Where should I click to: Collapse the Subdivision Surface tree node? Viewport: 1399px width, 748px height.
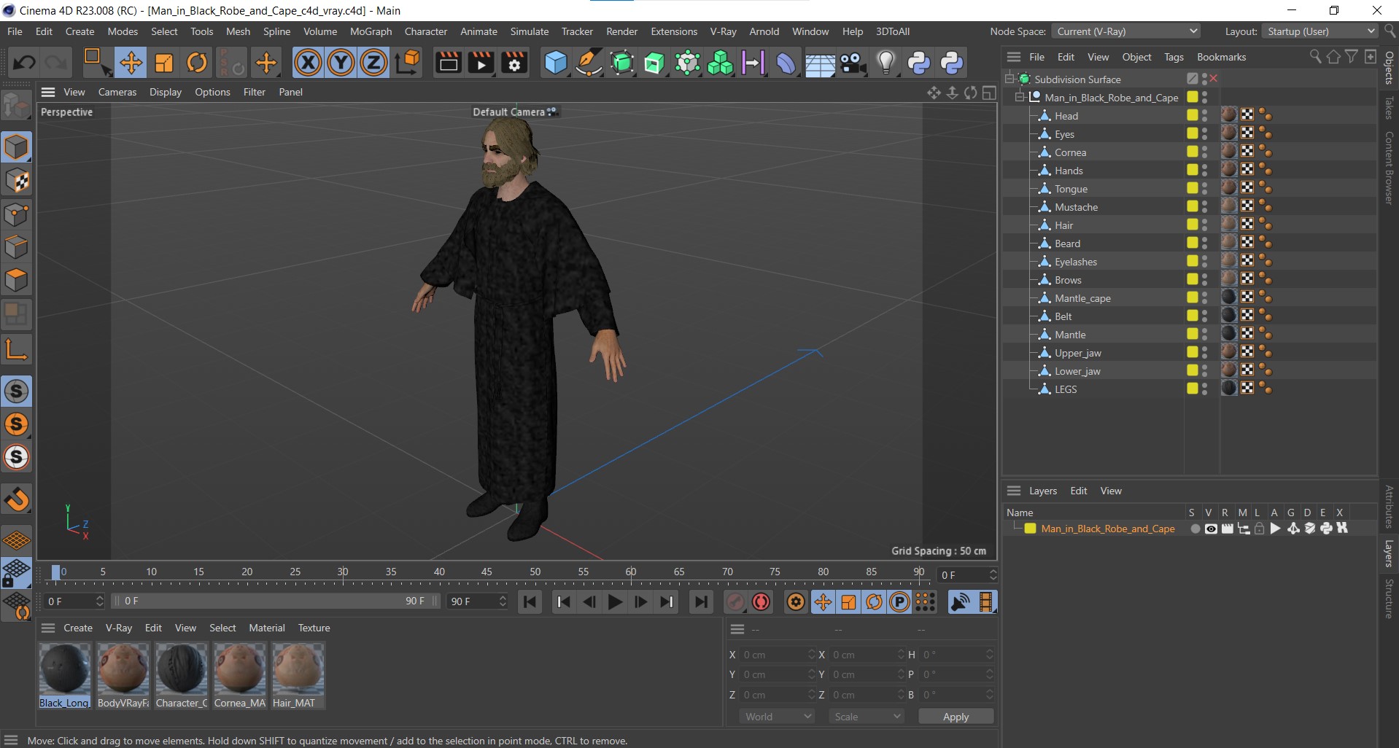pyautogui.click(x=1009, y=79)
